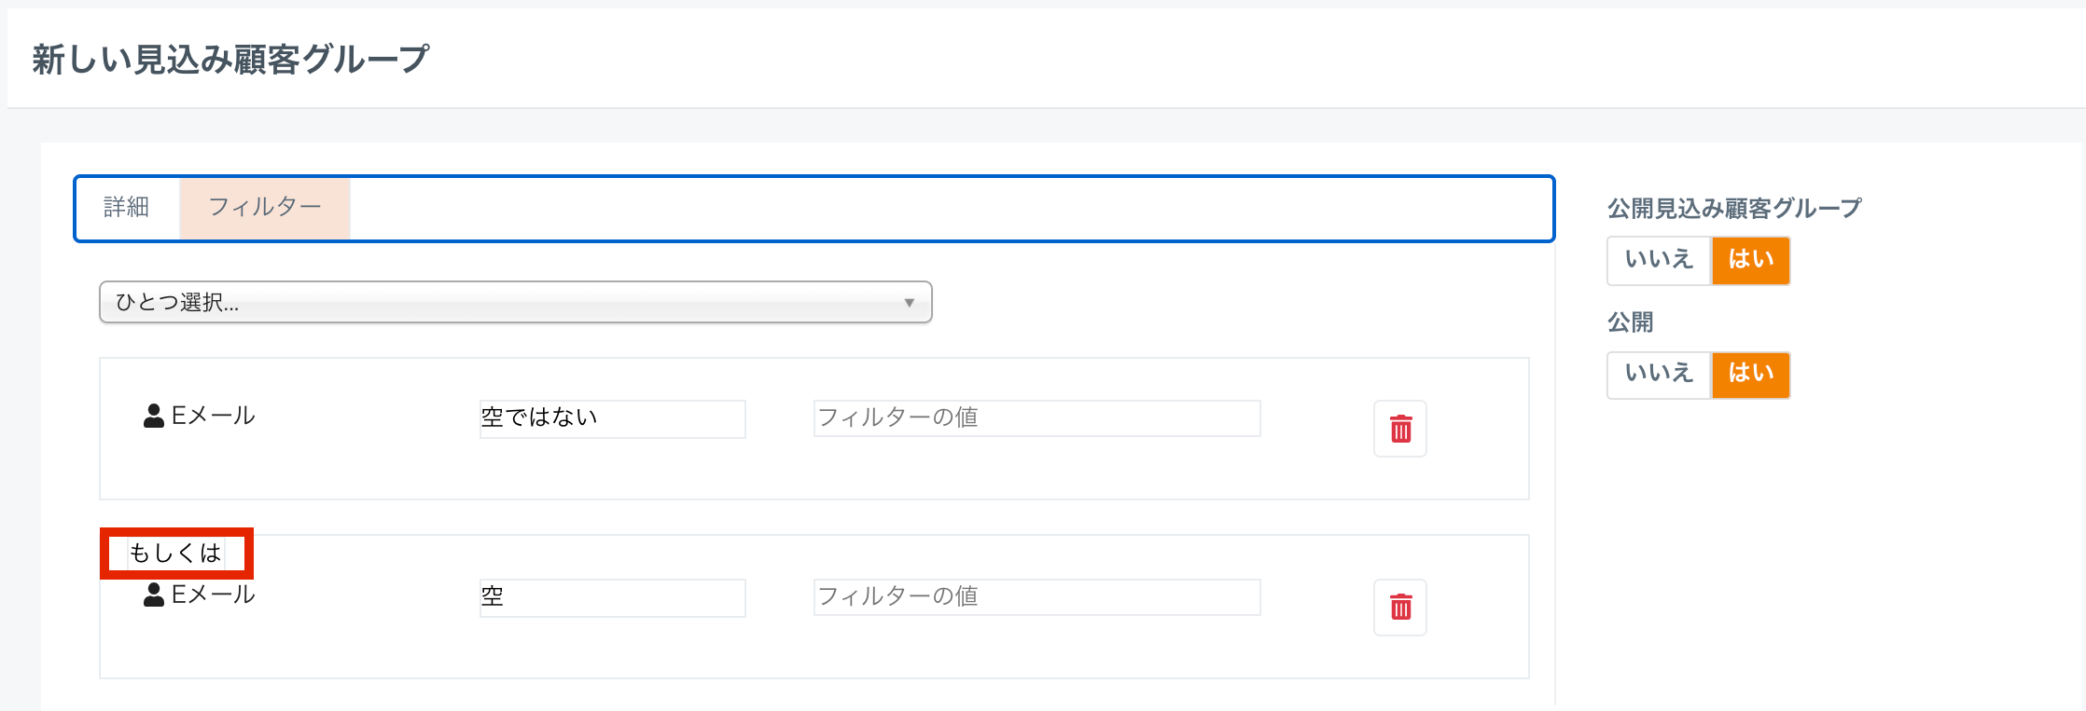Select the フィルター tab
Viewport: 2086px width, 711px height.
(265, 208)
